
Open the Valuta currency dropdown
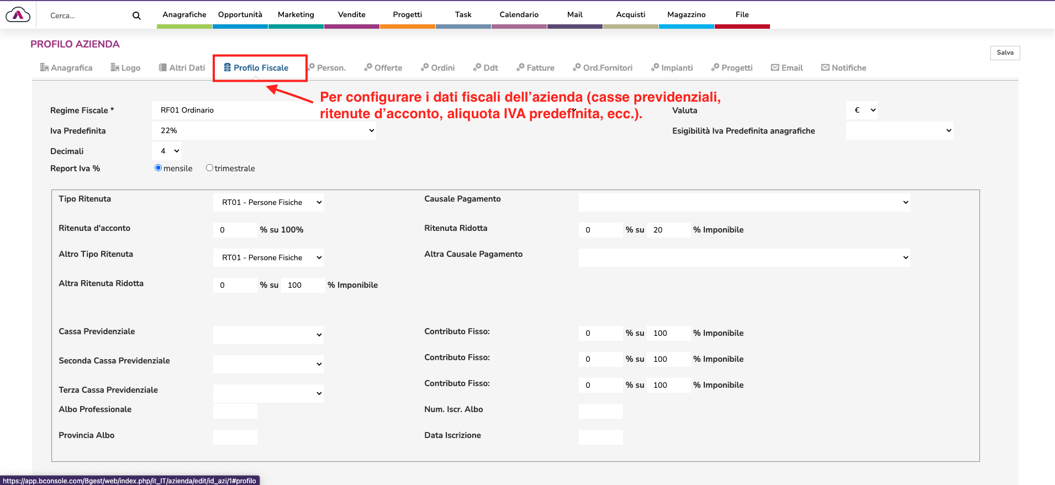point(862,110)
